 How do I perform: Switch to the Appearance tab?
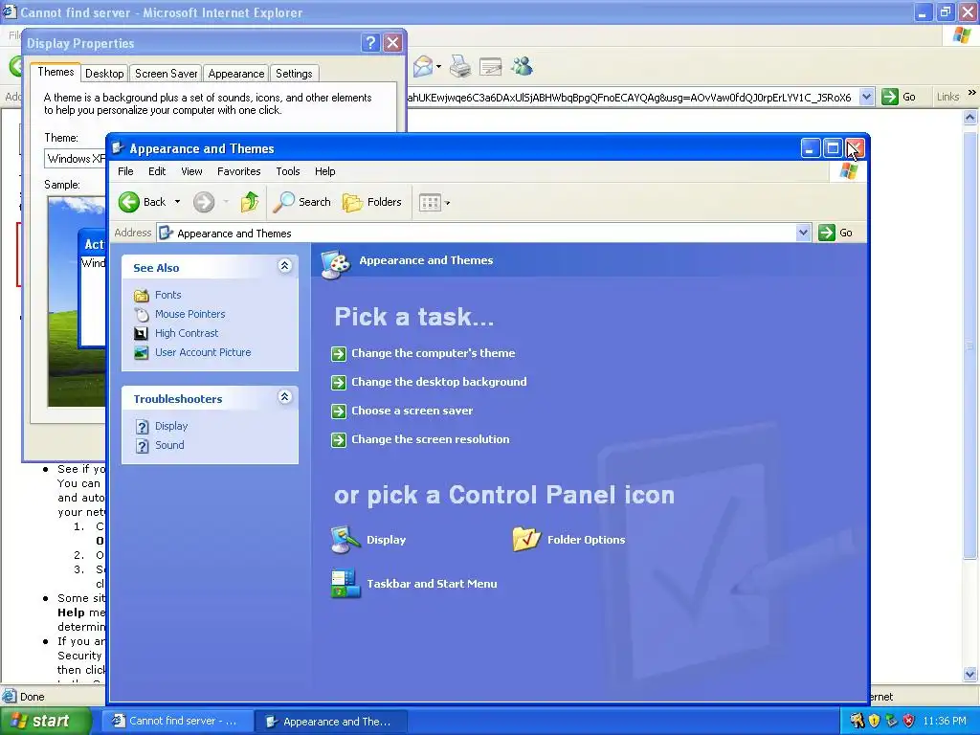235,74
